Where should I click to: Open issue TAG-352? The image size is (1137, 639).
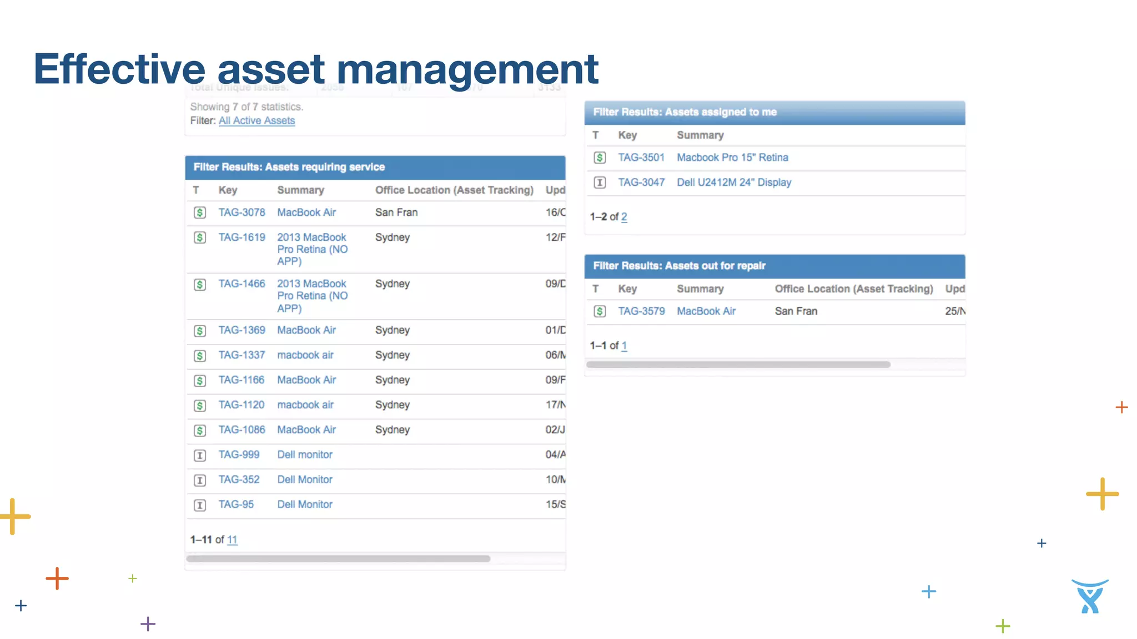pyautogui.click(x=239, y=480)
